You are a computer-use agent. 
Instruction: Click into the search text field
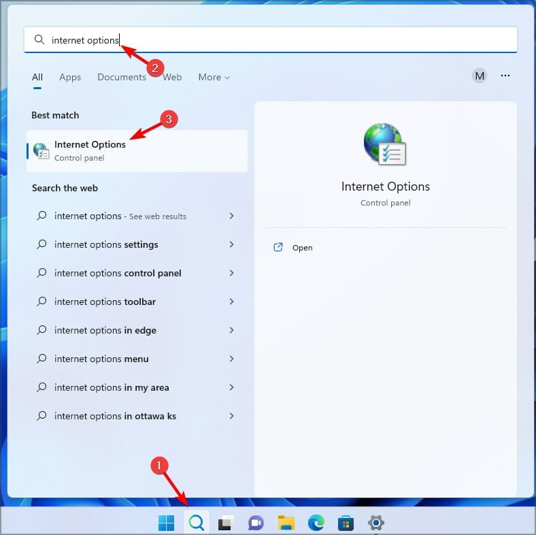tap(271, 39)
